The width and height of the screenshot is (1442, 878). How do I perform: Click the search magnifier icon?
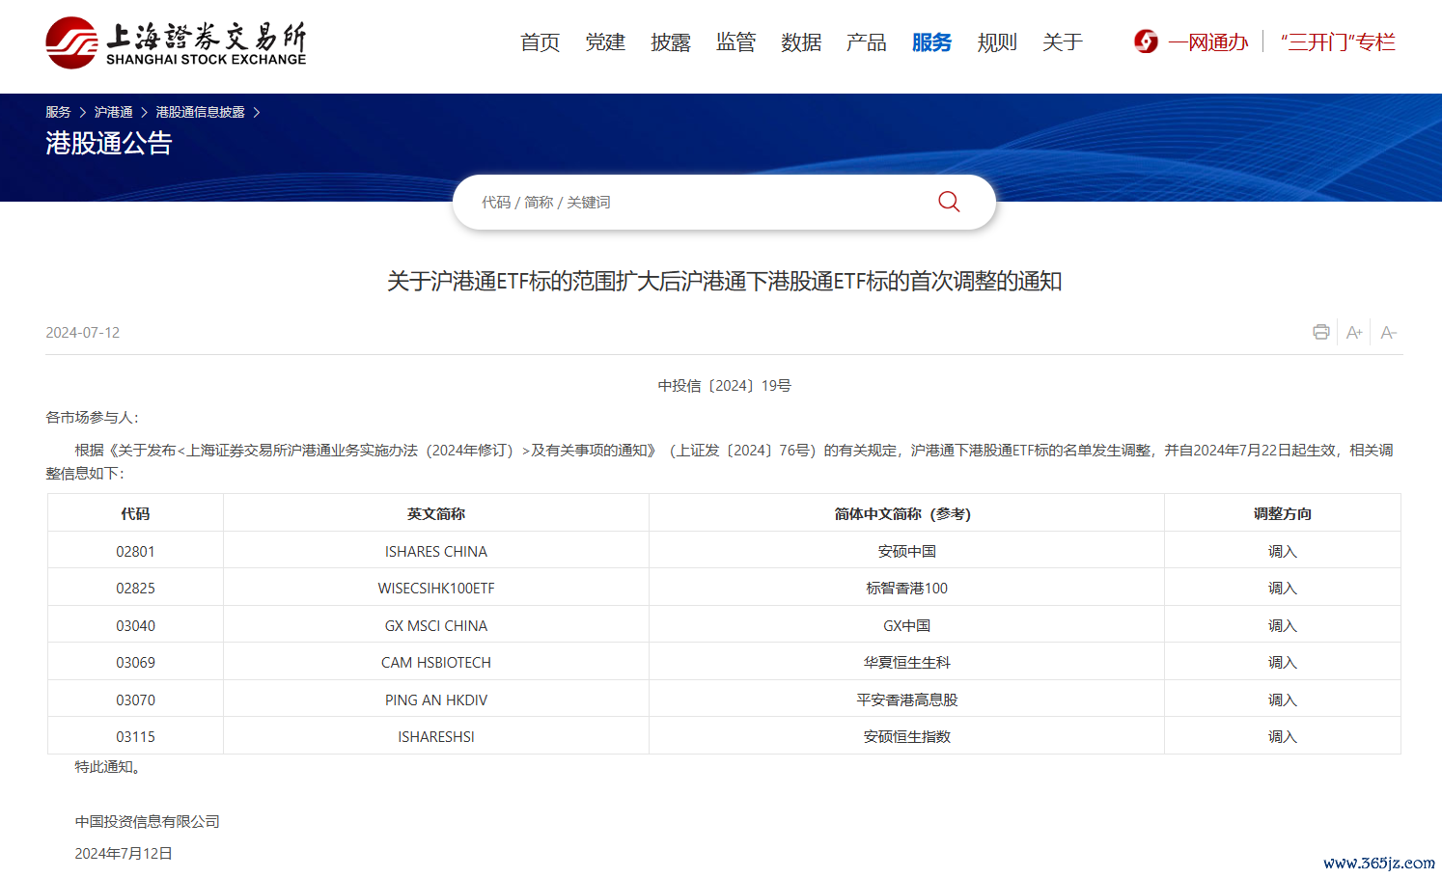949,202
